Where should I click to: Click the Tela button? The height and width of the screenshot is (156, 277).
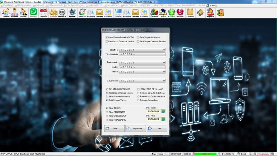point(114,129)
